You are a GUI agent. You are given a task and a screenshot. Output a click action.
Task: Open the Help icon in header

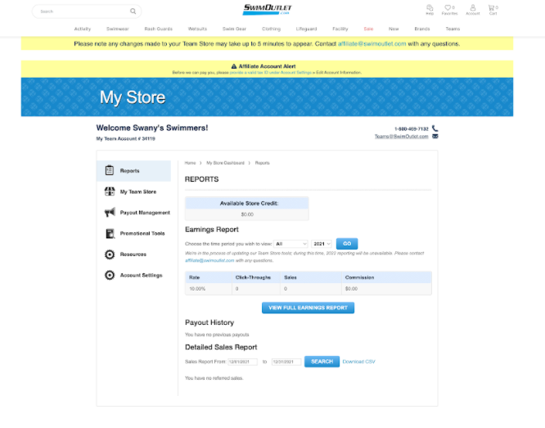[x=430, y=7]
